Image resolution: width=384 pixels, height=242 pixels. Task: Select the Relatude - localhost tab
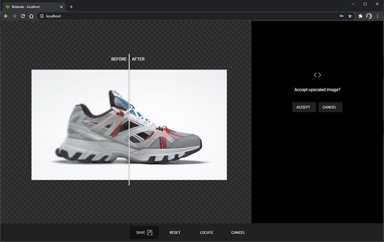point(34,7)
